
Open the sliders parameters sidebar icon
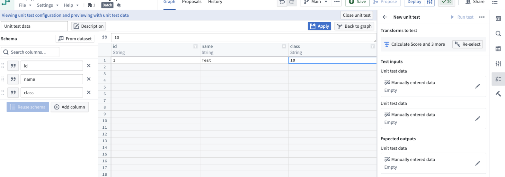click(498, 64)
